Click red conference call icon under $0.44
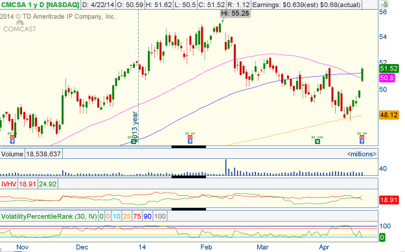 pyautogui.click(x=190, y=137)
